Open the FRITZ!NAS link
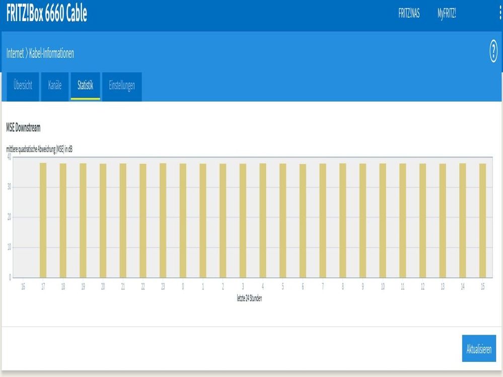The height and width of the screenshot is (377, 503). click(x=409, y=13)
